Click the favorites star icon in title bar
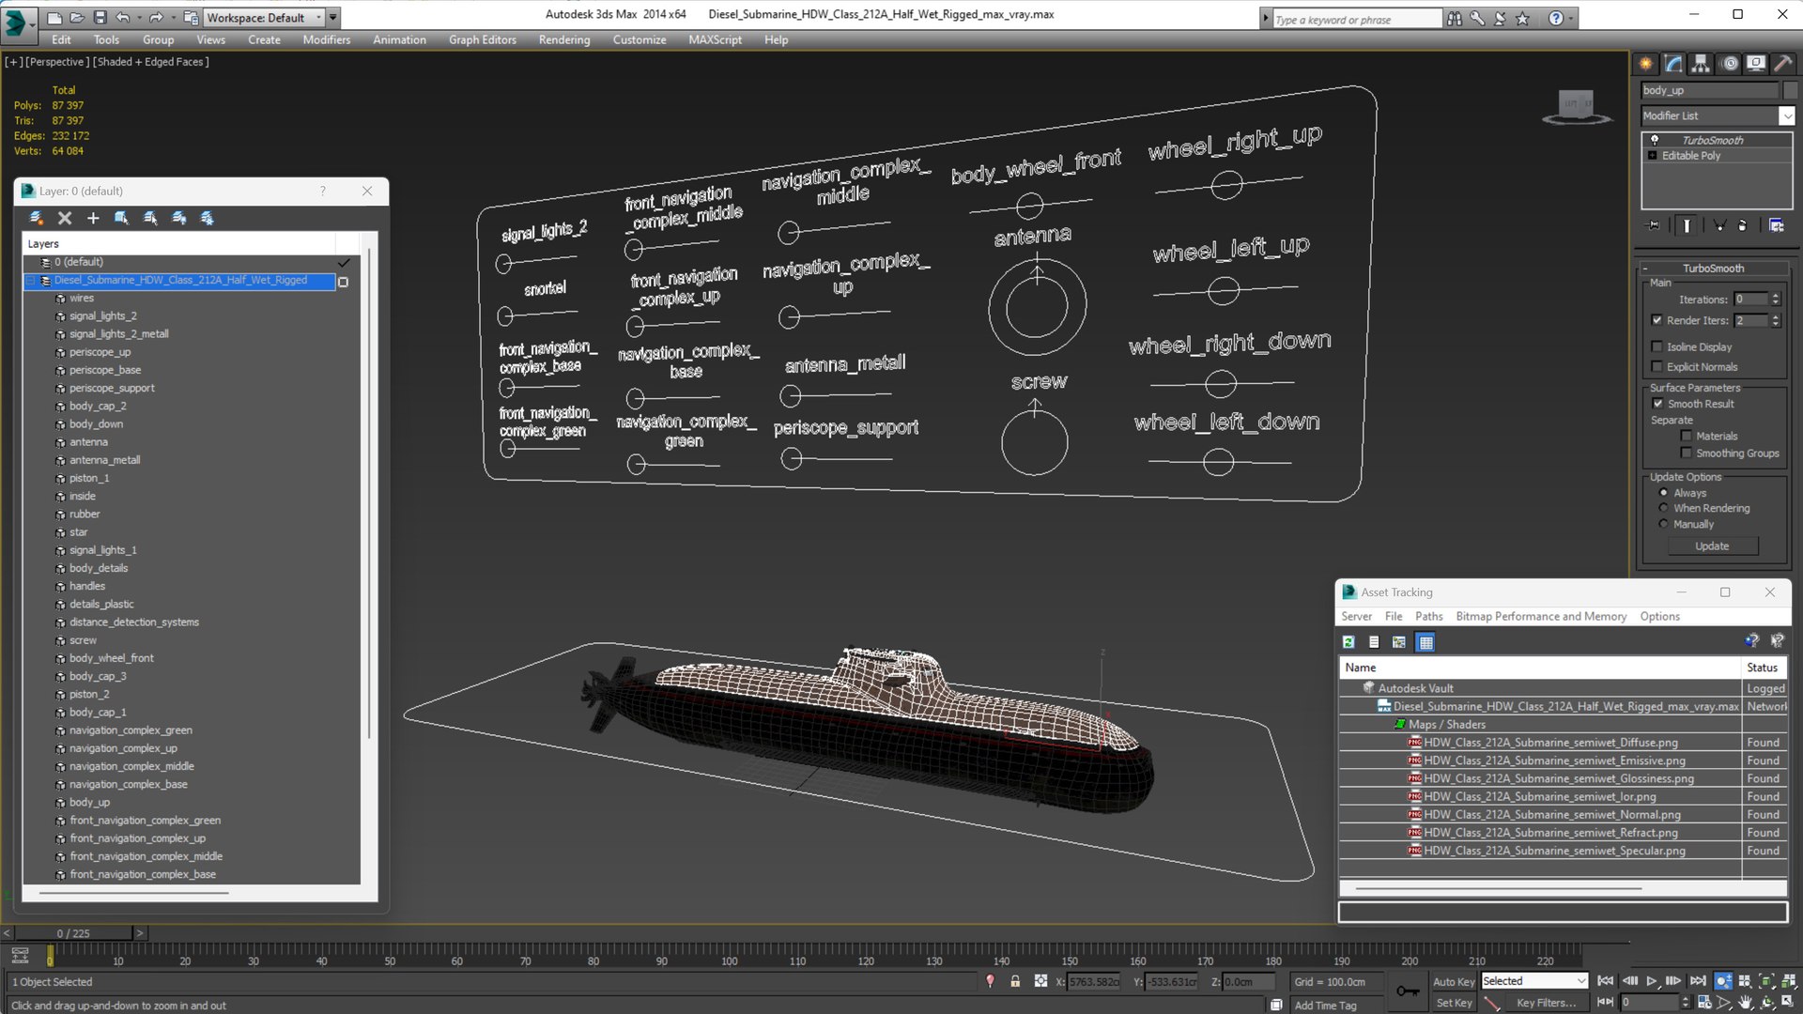This screenshot has width=1803, height=1014. [1522, 18]
